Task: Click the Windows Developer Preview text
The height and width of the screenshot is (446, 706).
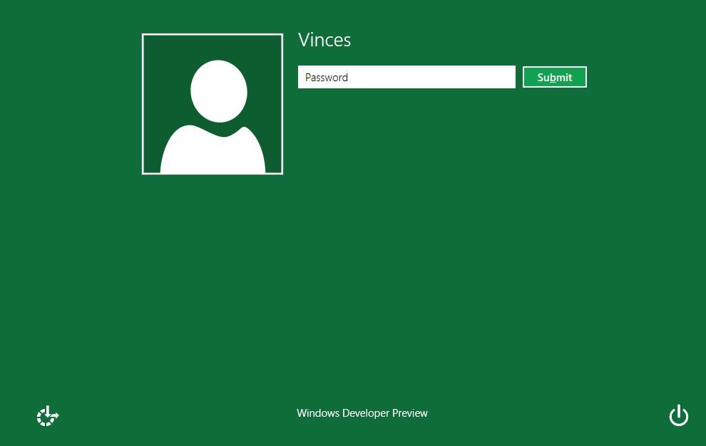Action: point(362,413)
